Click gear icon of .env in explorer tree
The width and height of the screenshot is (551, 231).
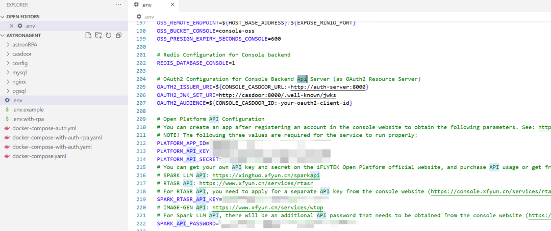coord(7,100)
